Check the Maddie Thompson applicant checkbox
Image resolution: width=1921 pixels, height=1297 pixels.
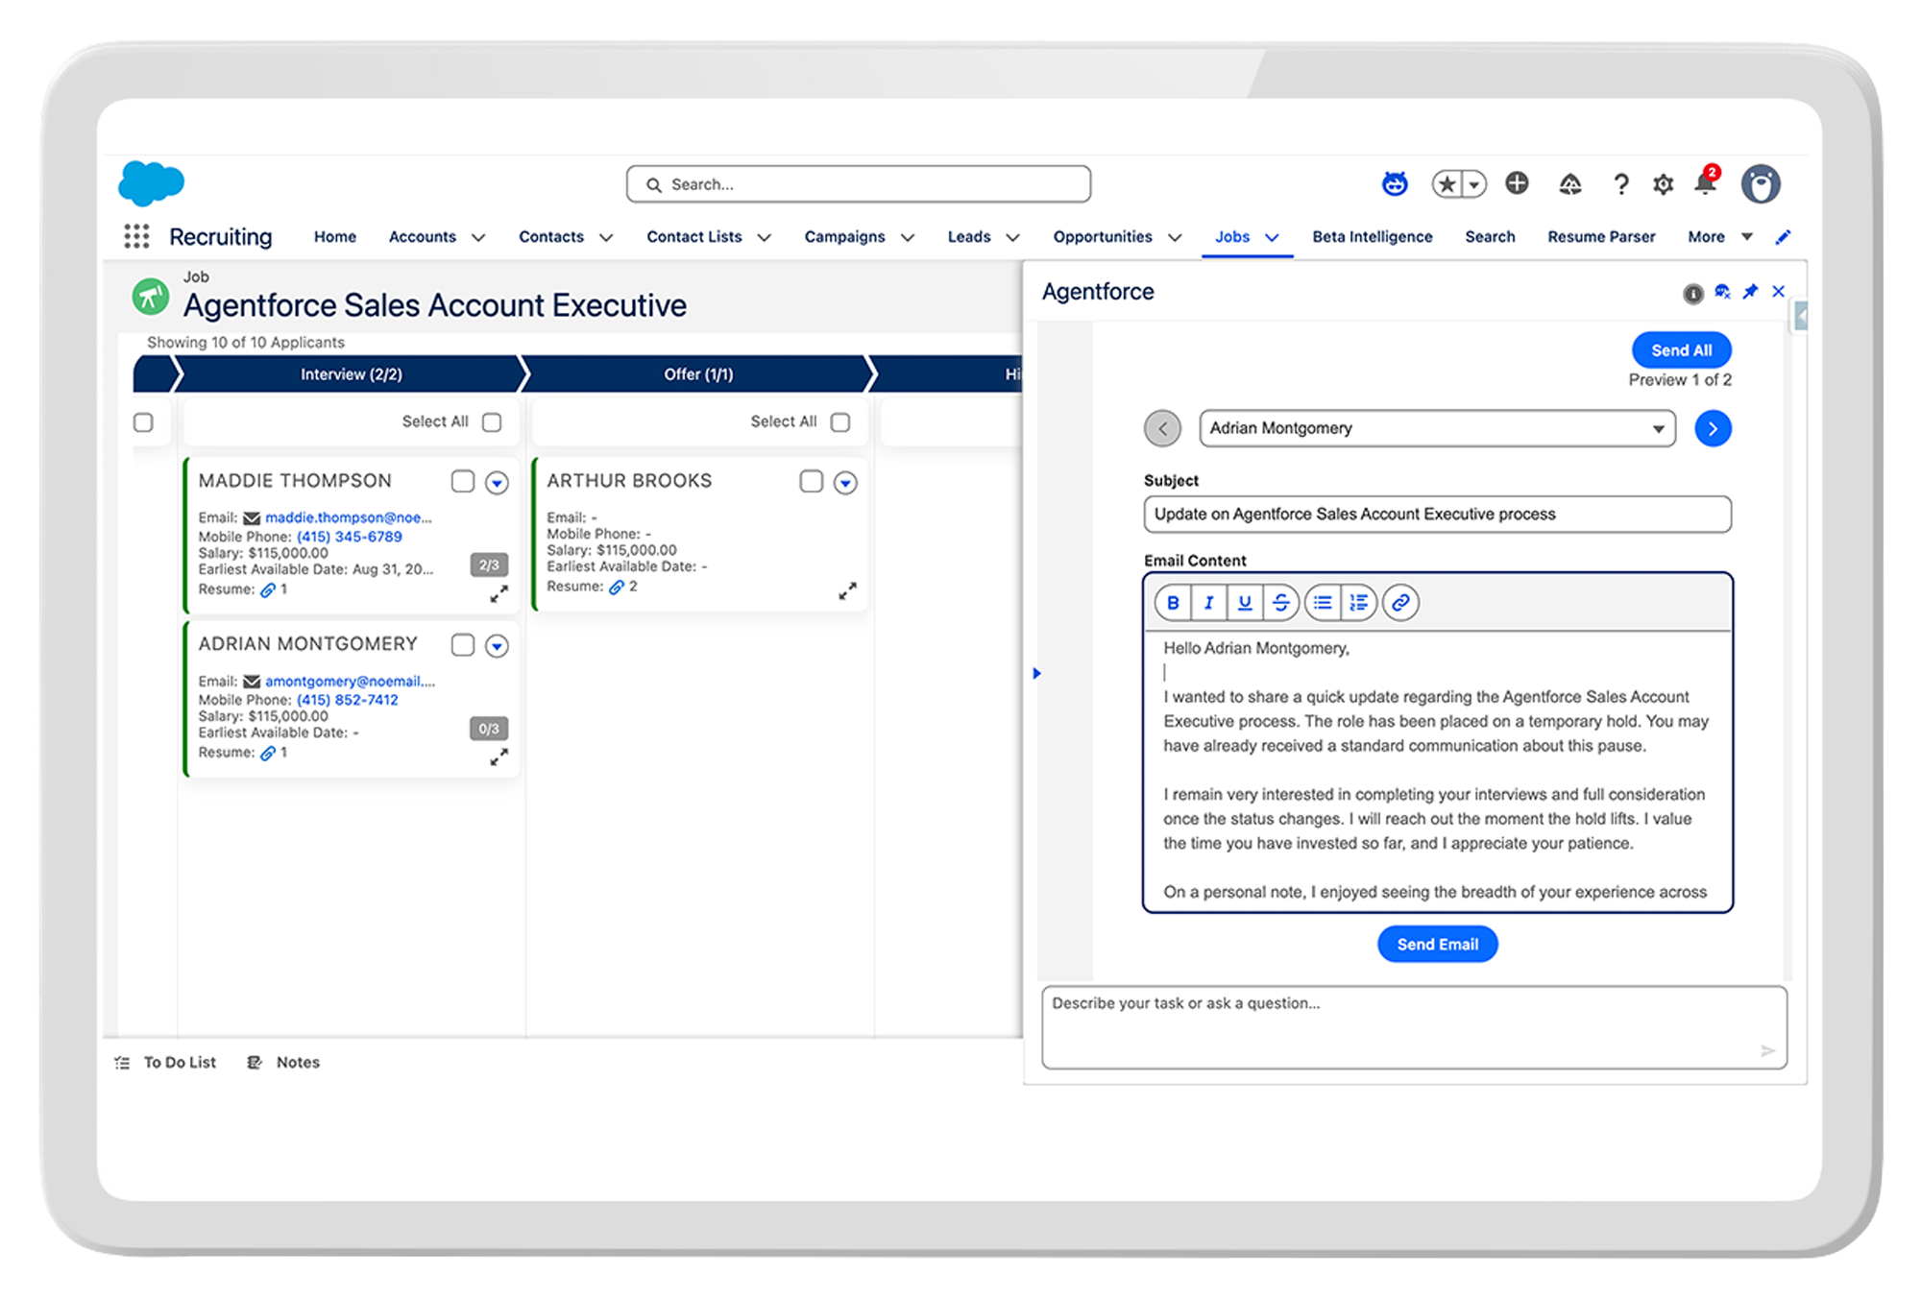tap(463, 481)
